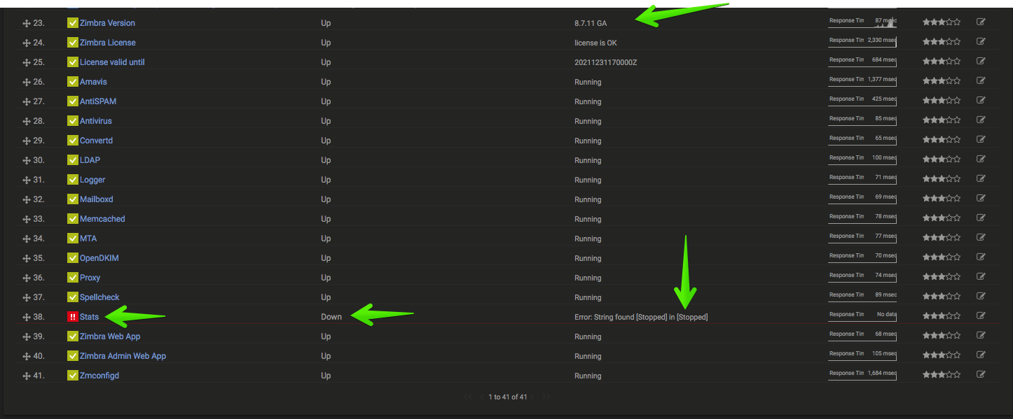Image resolution: width=1013 pixels, height=419 pixels.
Task: Click green check beside Zimbra Admin Web App
Action: tap(72, 356)
